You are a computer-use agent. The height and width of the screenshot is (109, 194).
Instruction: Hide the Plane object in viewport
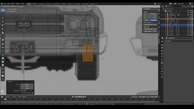pos(190,23)
